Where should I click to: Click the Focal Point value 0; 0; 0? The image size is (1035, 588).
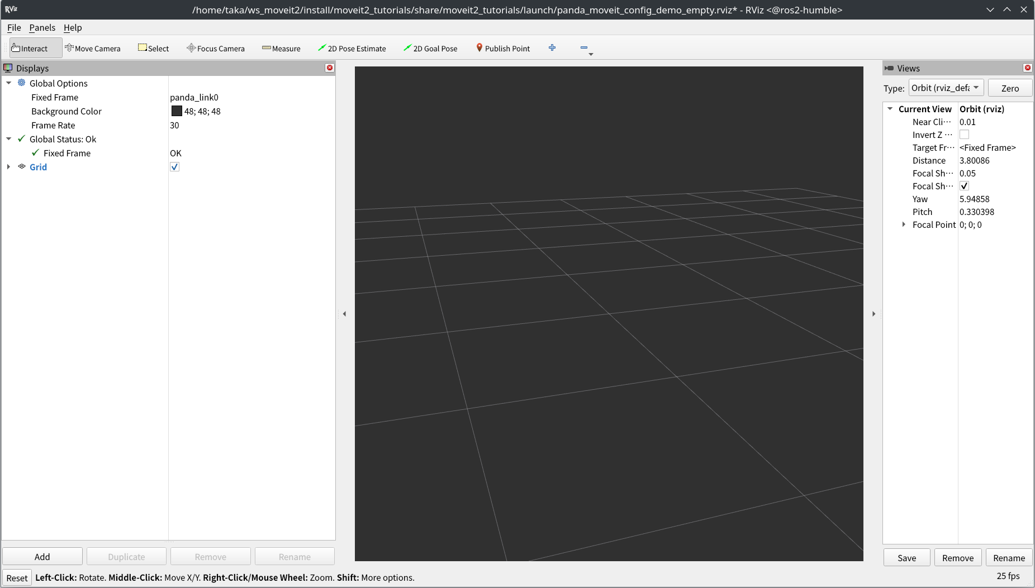(x=970, y=224)
